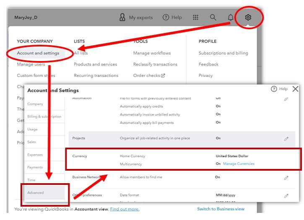
Task: Open Subscriptions and billing
Action: 223,53
